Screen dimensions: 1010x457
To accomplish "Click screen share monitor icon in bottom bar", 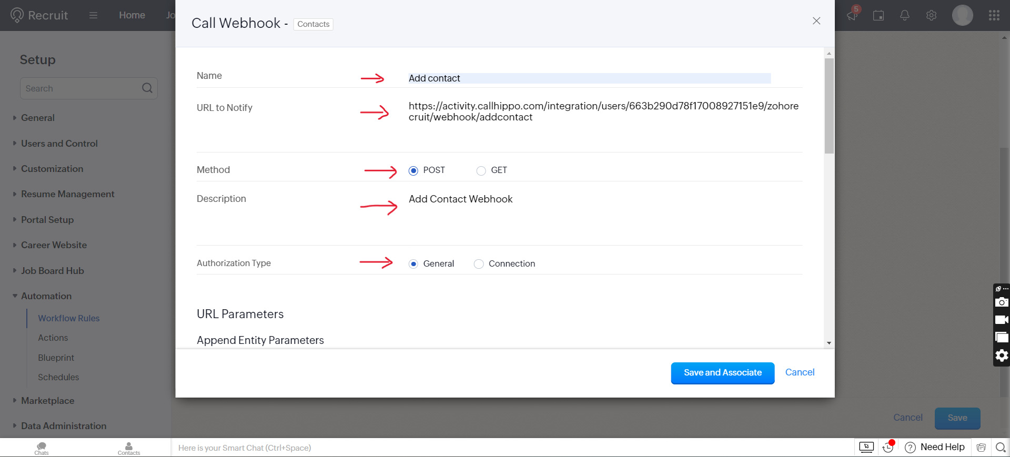I will (866, 447).
